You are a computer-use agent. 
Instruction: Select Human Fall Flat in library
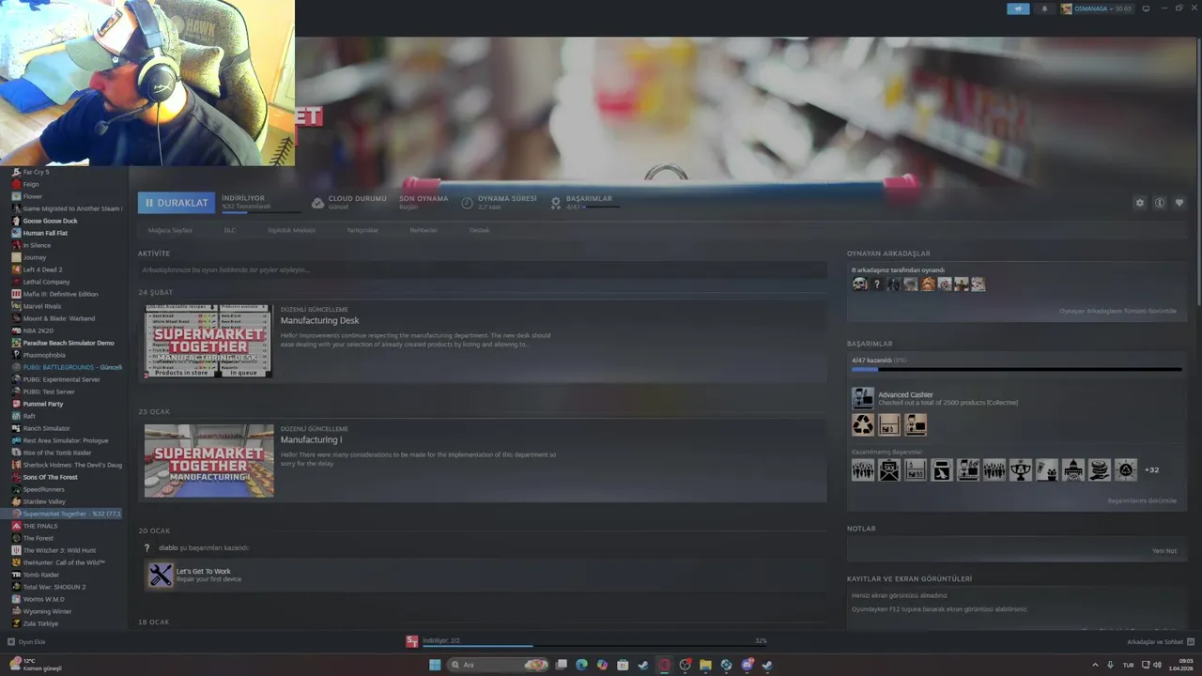click(x=45, y=233)
